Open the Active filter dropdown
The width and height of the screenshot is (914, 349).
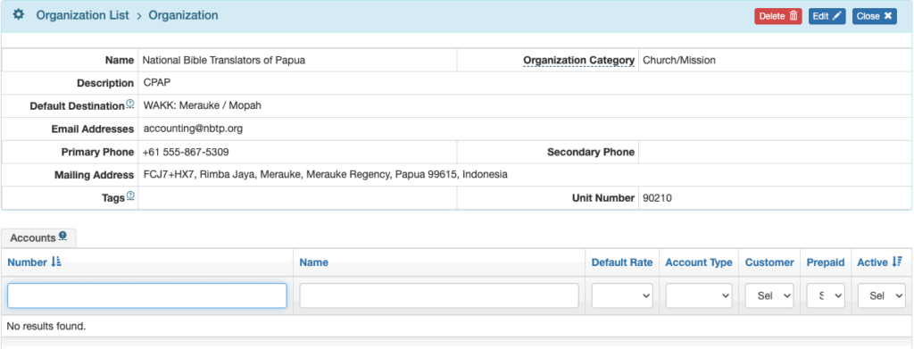click(881, 296)
